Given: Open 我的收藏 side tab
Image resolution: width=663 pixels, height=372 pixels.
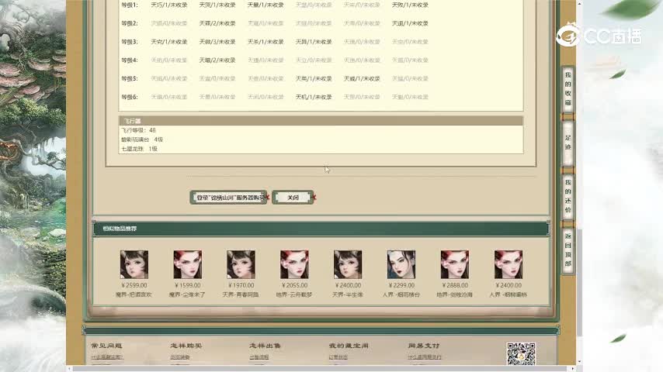Looking at the screenshot, I should (x=568, y=90).
